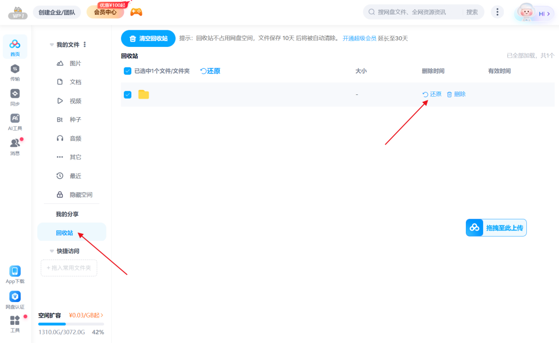
Task: Open the 会员中心 button
Action: click(105, 12)
